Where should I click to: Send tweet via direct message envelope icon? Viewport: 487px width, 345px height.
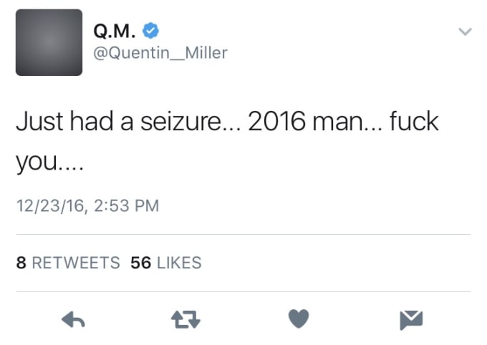pyautogui.click(x=411, y=320)
